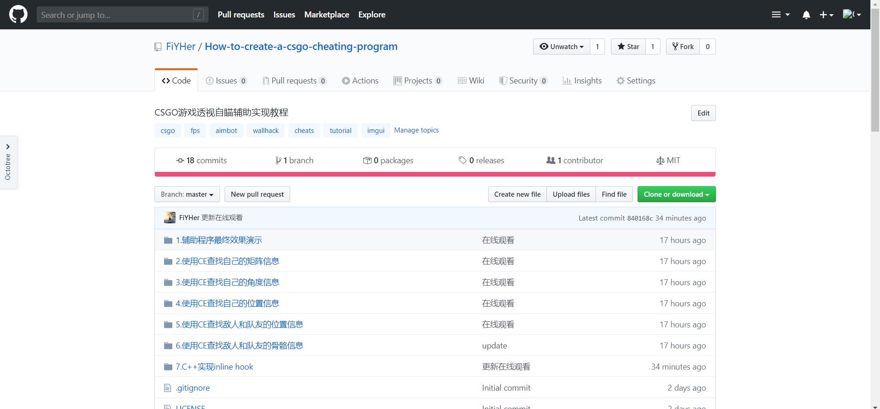Image resolution: width=880 pixels, height=409 pixels.
Task: Open the user avatar menu
Action: 852,15
